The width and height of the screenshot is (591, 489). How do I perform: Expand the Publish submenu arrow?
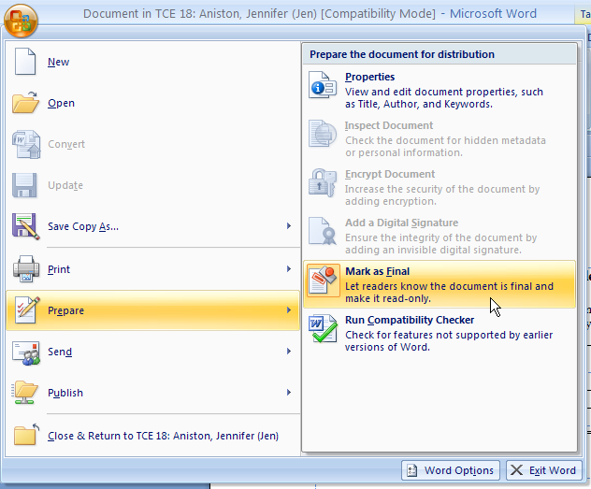tap(289, 392)
